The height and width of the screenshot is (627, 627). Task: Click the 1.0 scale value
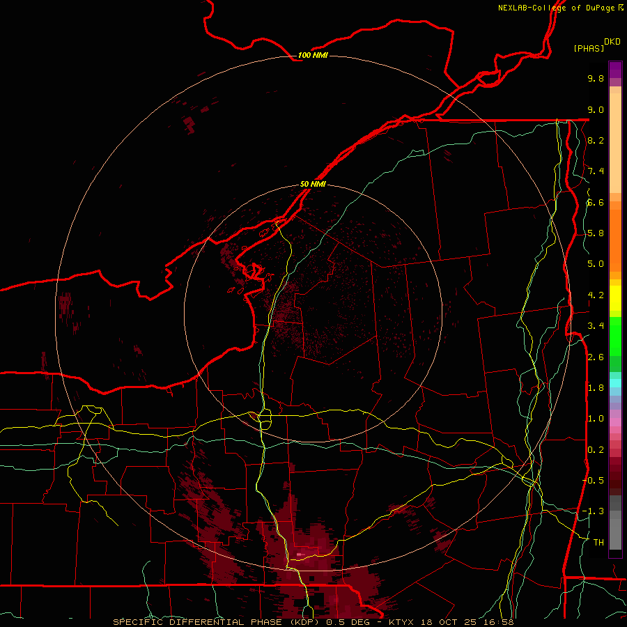(596, 419)
